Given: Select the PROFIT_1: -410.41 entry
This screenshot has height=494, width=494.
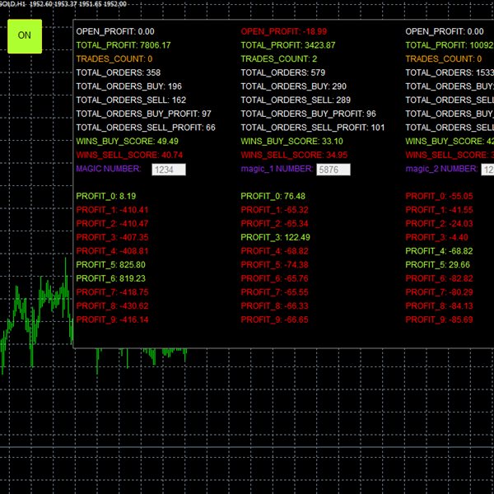Looking at the screenshot, I should pos(112,210).
